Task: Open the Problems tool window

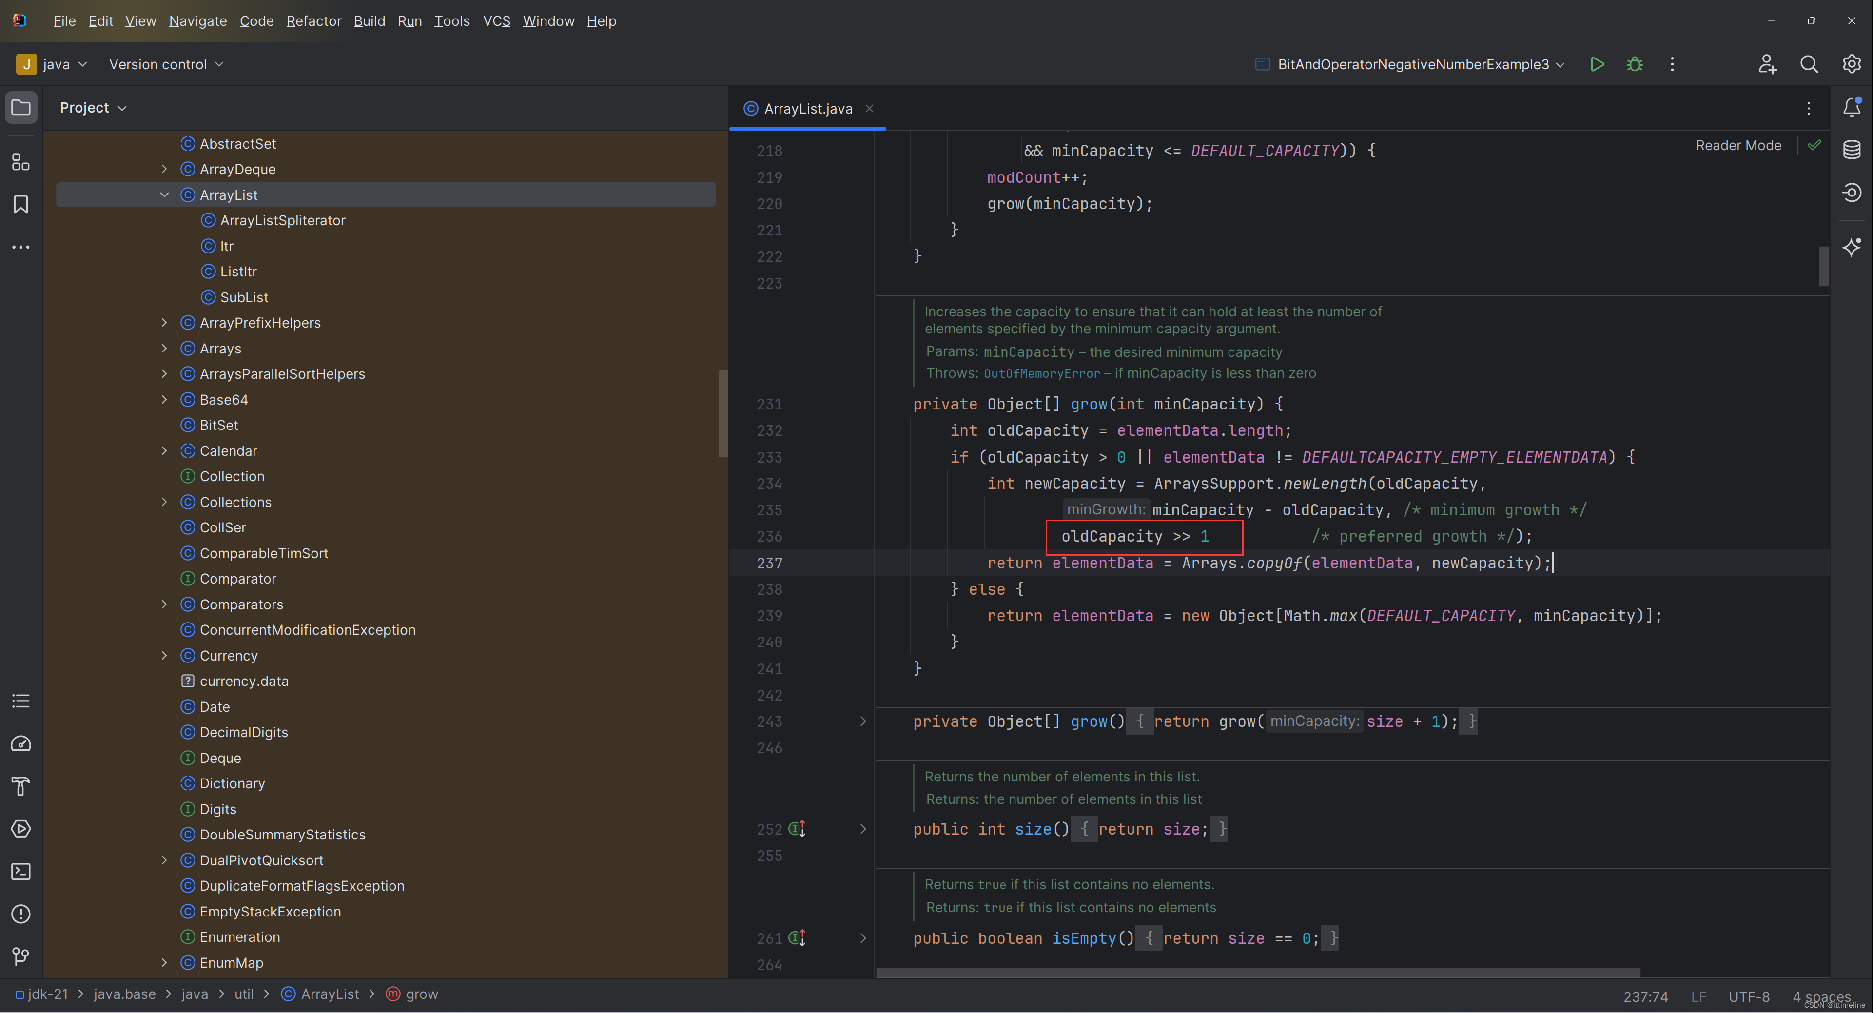Action: [21, 914]
